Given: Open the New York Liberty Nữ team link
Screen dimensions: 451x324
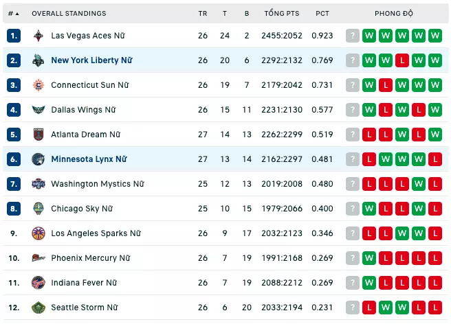Looking at the screenshot, I should pyautogui.click(x=91, y=60).
